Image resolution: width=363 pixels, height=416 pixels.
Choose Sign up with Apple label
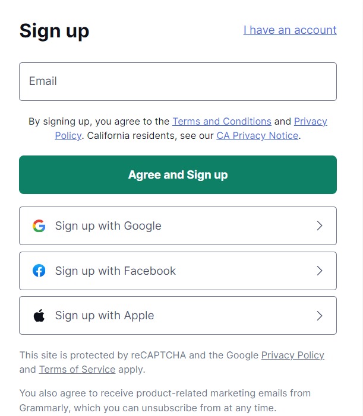[x=105, y=316]
